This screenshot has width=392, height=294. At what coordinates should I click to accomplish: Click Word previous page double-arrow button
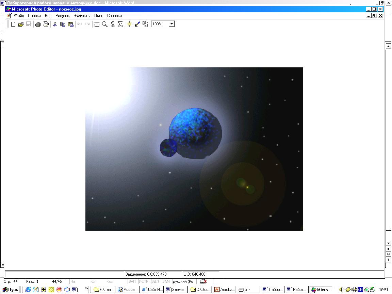pos(388,249)
